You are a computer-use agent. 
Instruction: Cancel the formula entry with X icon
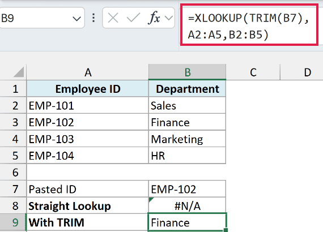[113, 18]
